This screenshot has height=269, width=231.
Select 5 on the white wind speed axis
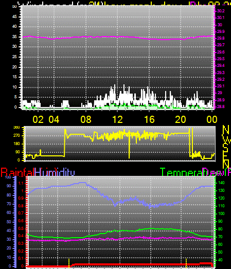pyautogui.click(x=15, y=97)
